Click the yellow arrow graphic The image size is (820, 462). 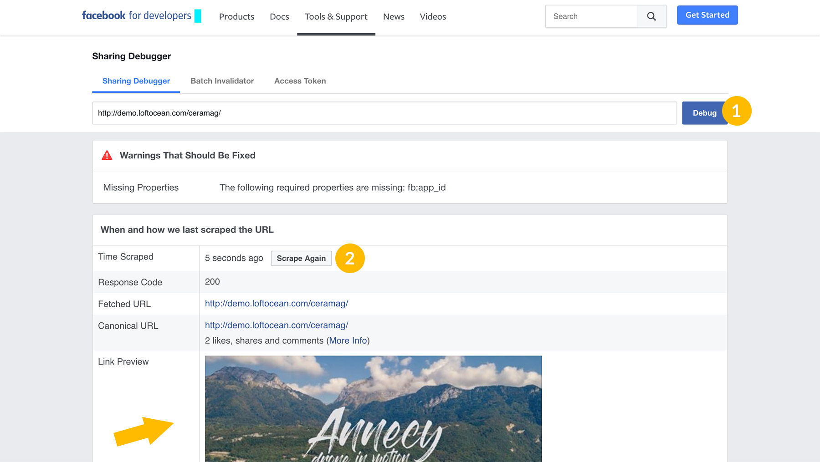[x=143, y=431]
